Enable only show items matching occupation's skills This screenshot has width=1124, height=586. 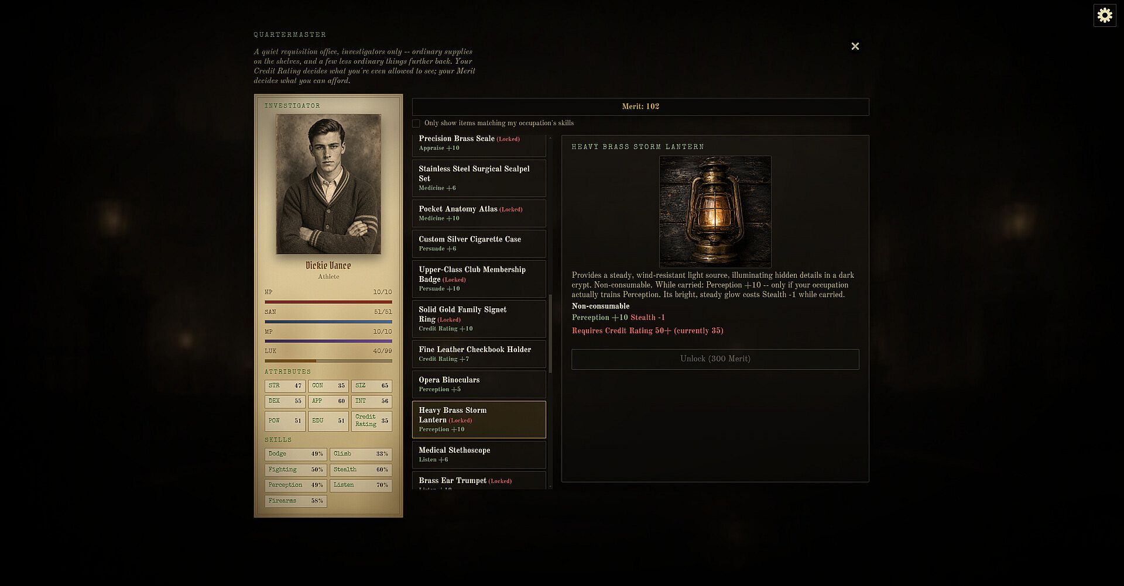(x=416, y=123)
